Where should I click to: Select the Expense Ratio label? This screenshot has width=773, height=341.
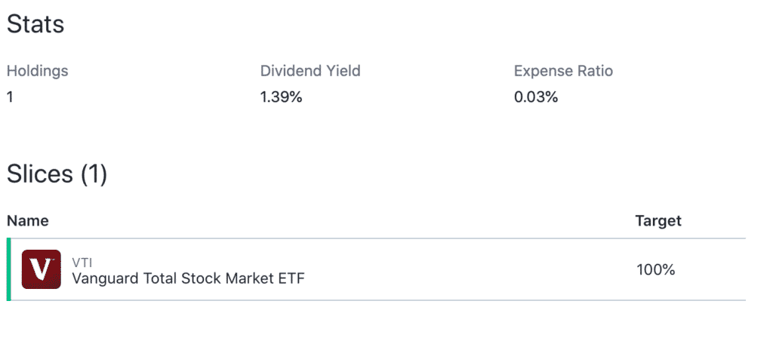[x=563, y=71]
